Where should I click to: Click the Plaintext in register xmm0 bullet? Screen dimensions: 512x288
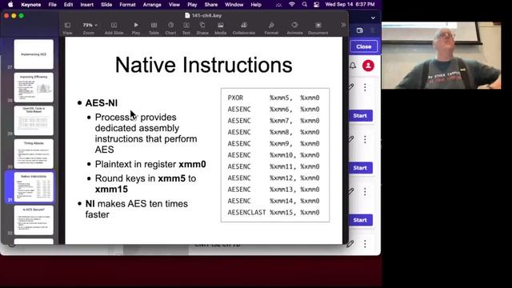[x=150, y=164]
